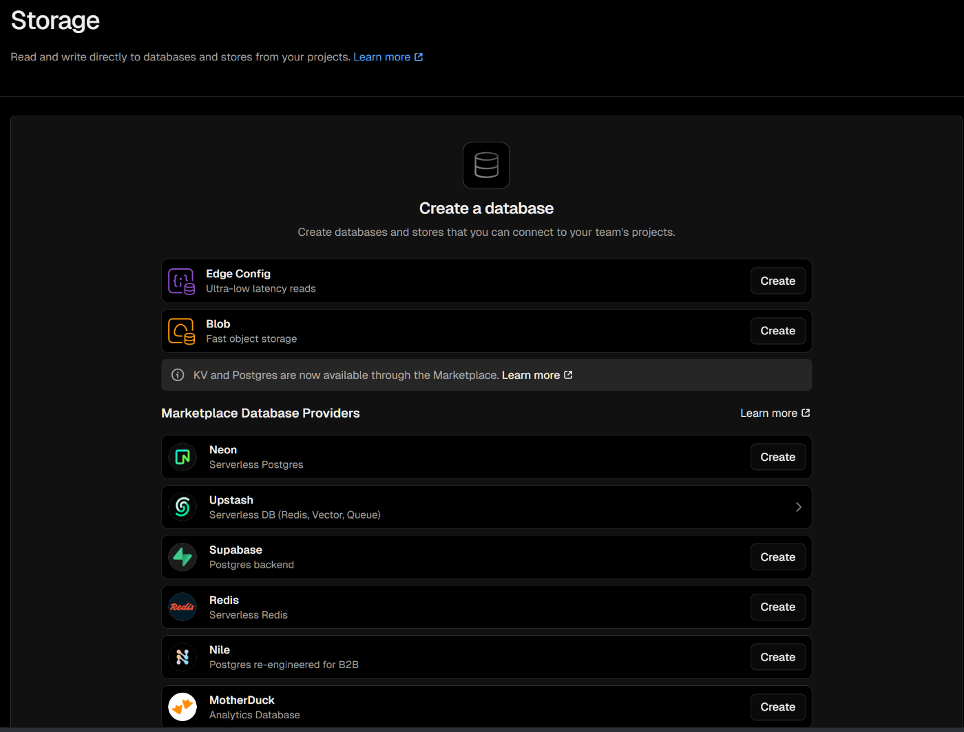Click the Neon provider name
Screen dimensions: 964x732
point(223,450)
